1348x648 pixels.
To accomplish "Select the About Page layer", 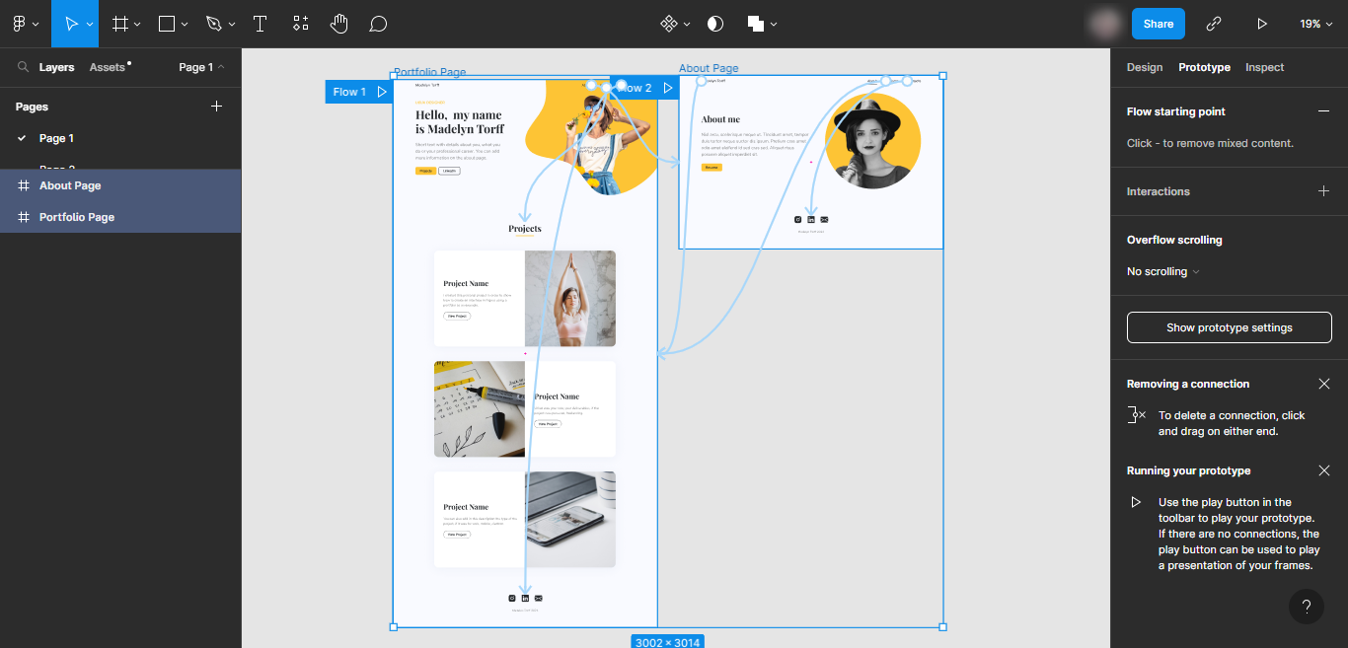I will pos(70,185).
